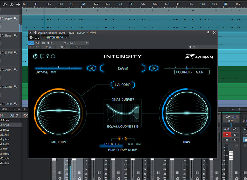Open the tempo metronome icon above tracks
The image size is (247, 180).
coord(5,4)
